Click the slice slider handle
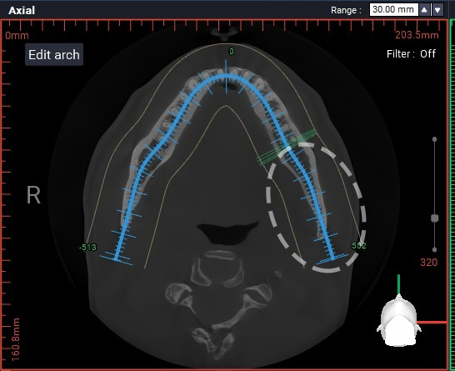455x371 pixels. [434, 218]
